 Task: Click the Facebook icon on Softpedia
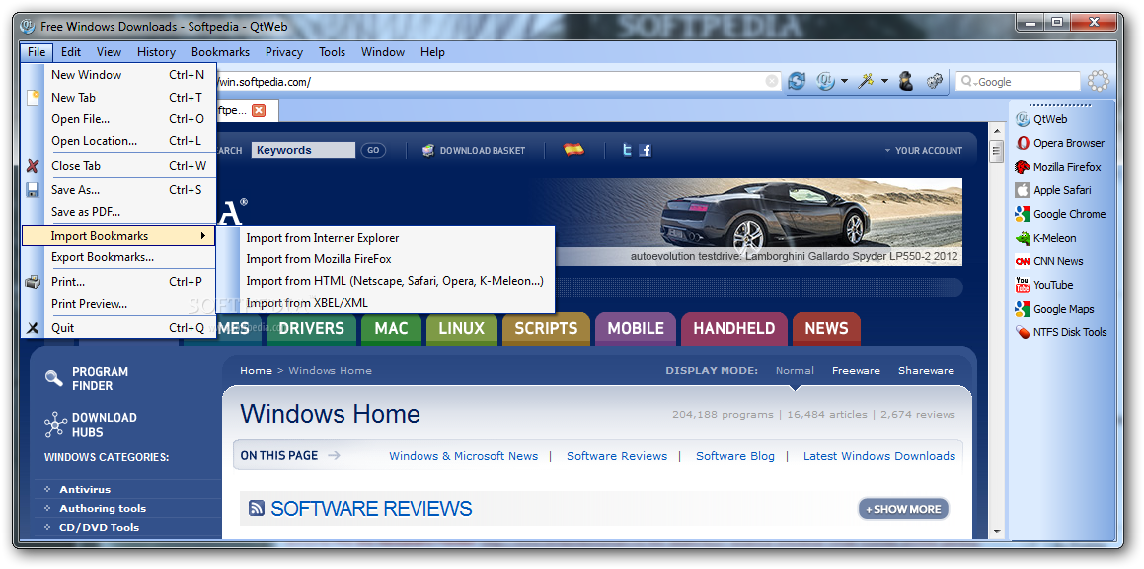pyautogui.click(x=645, y=150)
